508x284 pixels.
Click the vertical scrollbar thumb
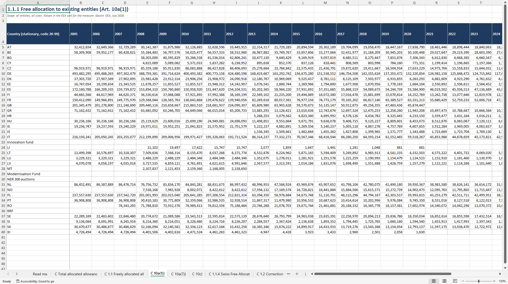(x=505, y=134)
